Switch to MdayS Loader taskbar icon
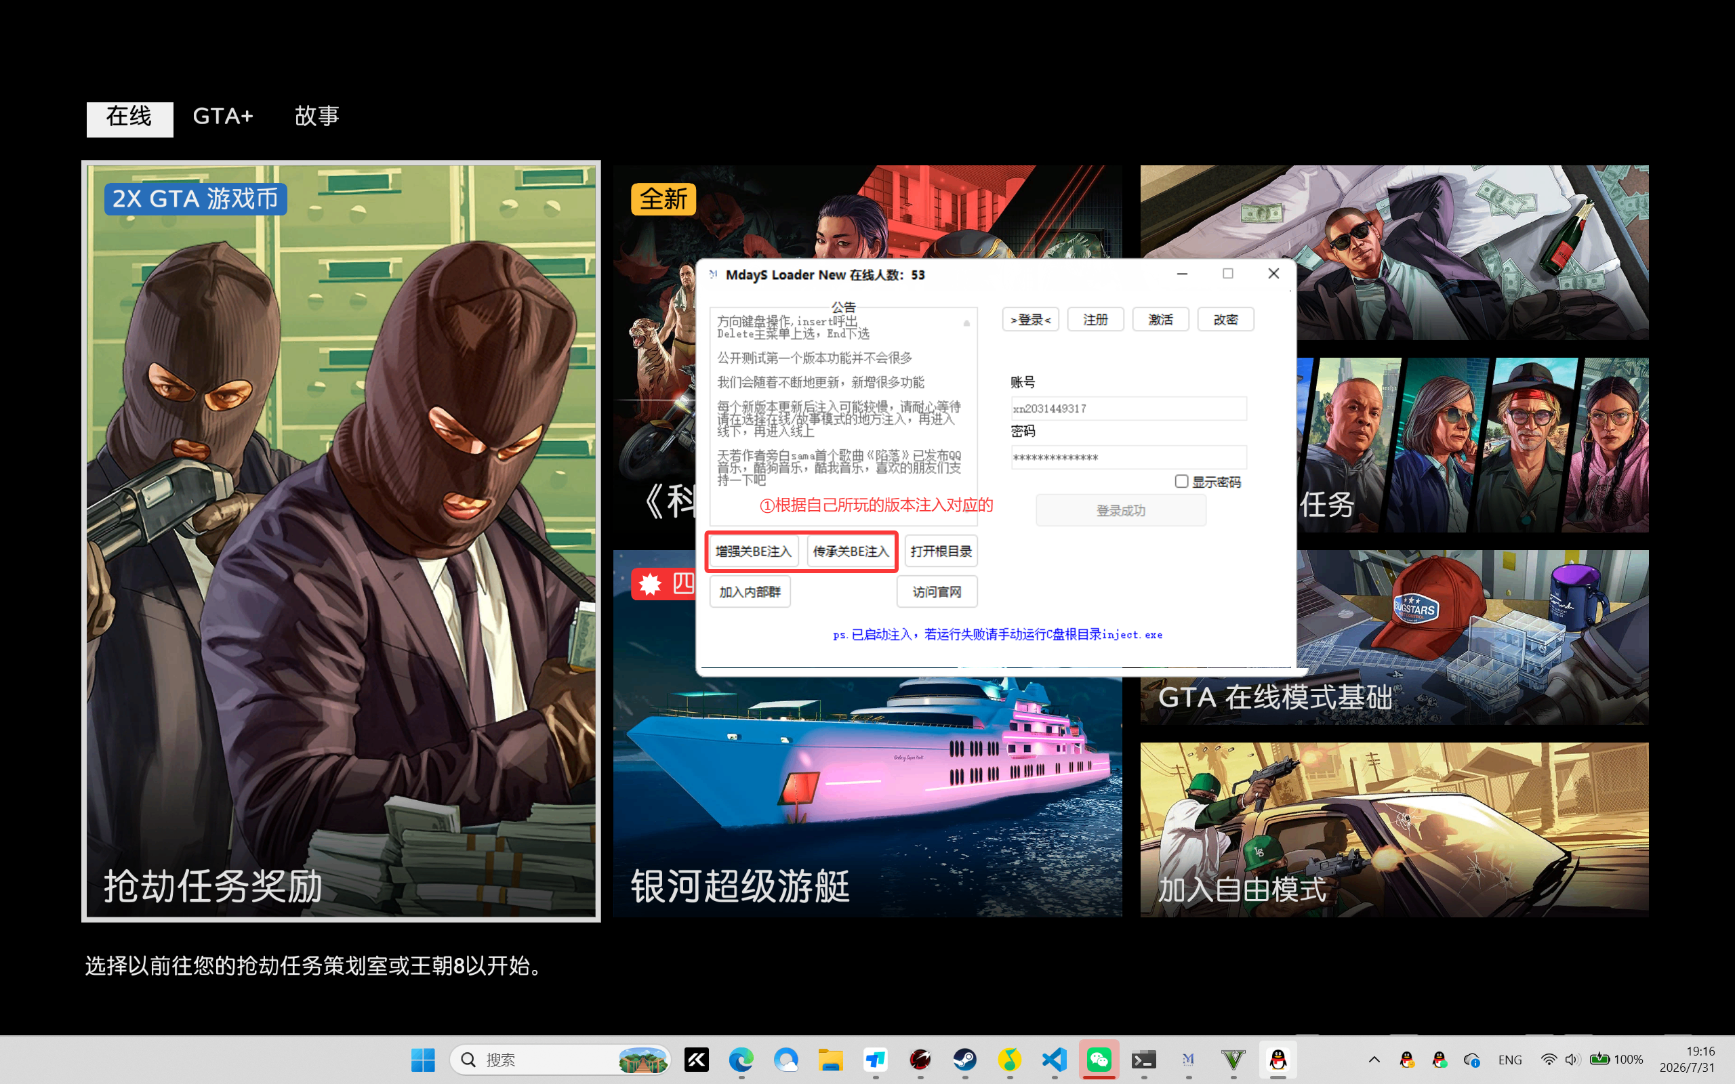Screen dimensions: 1735x1084 click(1189, 1060)
